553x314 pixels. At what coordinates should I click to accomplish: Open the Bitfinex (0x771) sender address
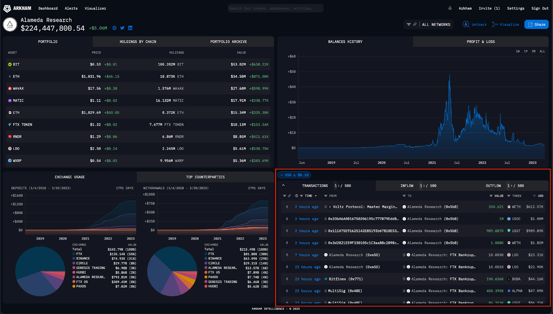point(346,279)
